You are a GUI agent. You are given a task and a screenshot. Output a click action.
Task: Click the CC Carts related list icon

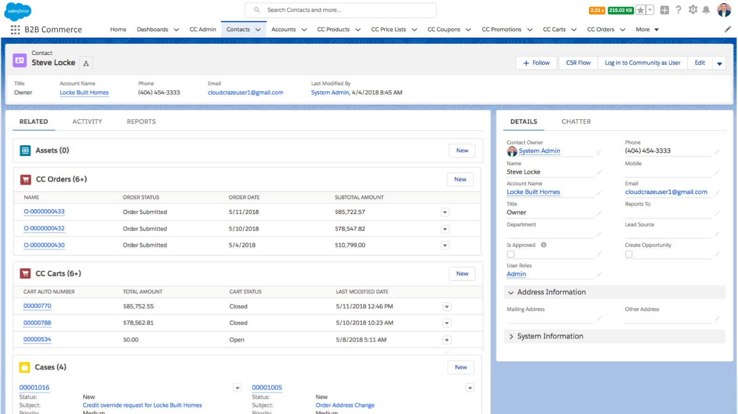coord(25,274)
